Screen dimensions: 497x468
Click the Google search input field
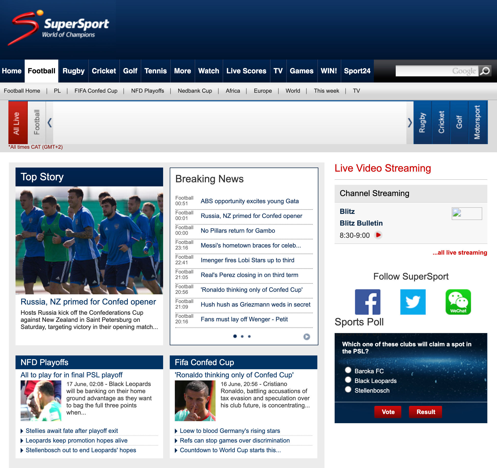[x=436, y=71]
